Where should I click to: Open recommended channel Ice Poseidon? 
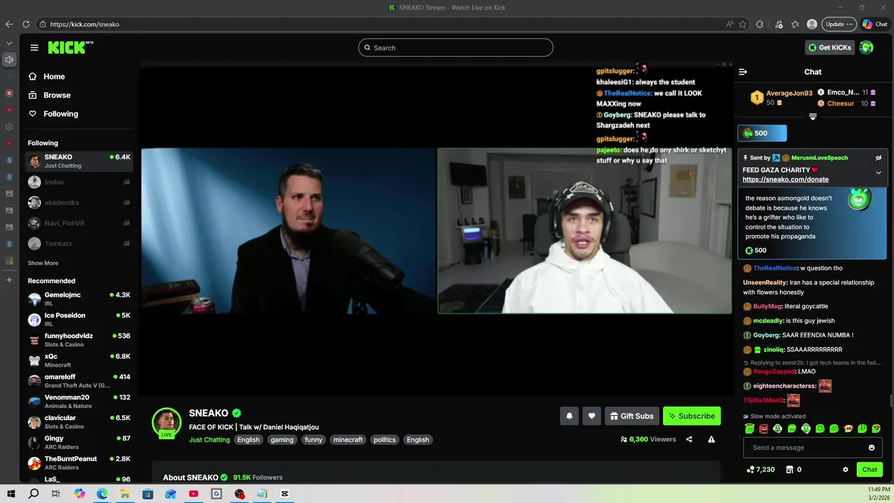click(79, 319)
